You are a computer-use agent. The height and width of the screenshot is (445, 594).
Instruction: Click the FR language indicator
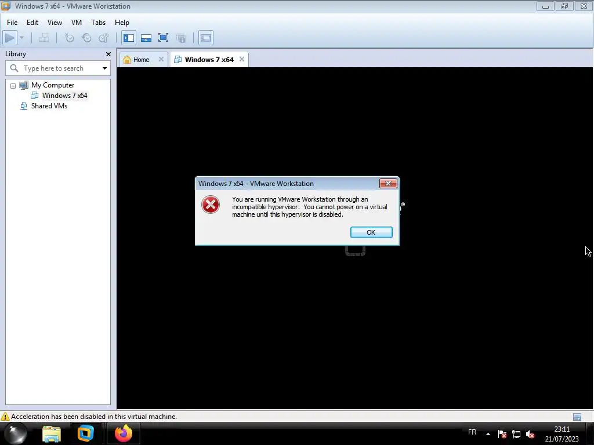pos(472,432)
